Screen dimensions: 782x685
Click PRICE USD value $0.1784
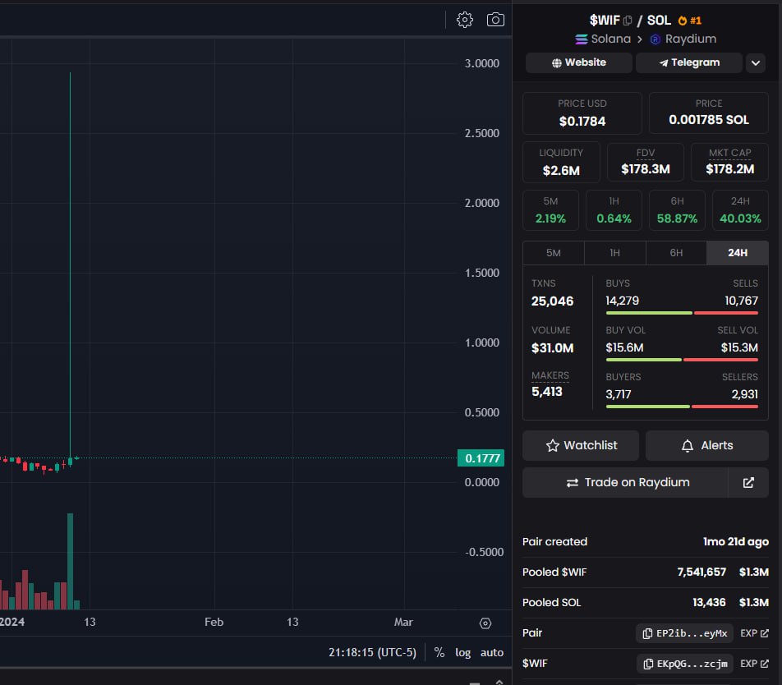pyautogui.click(x=582, y=121)
